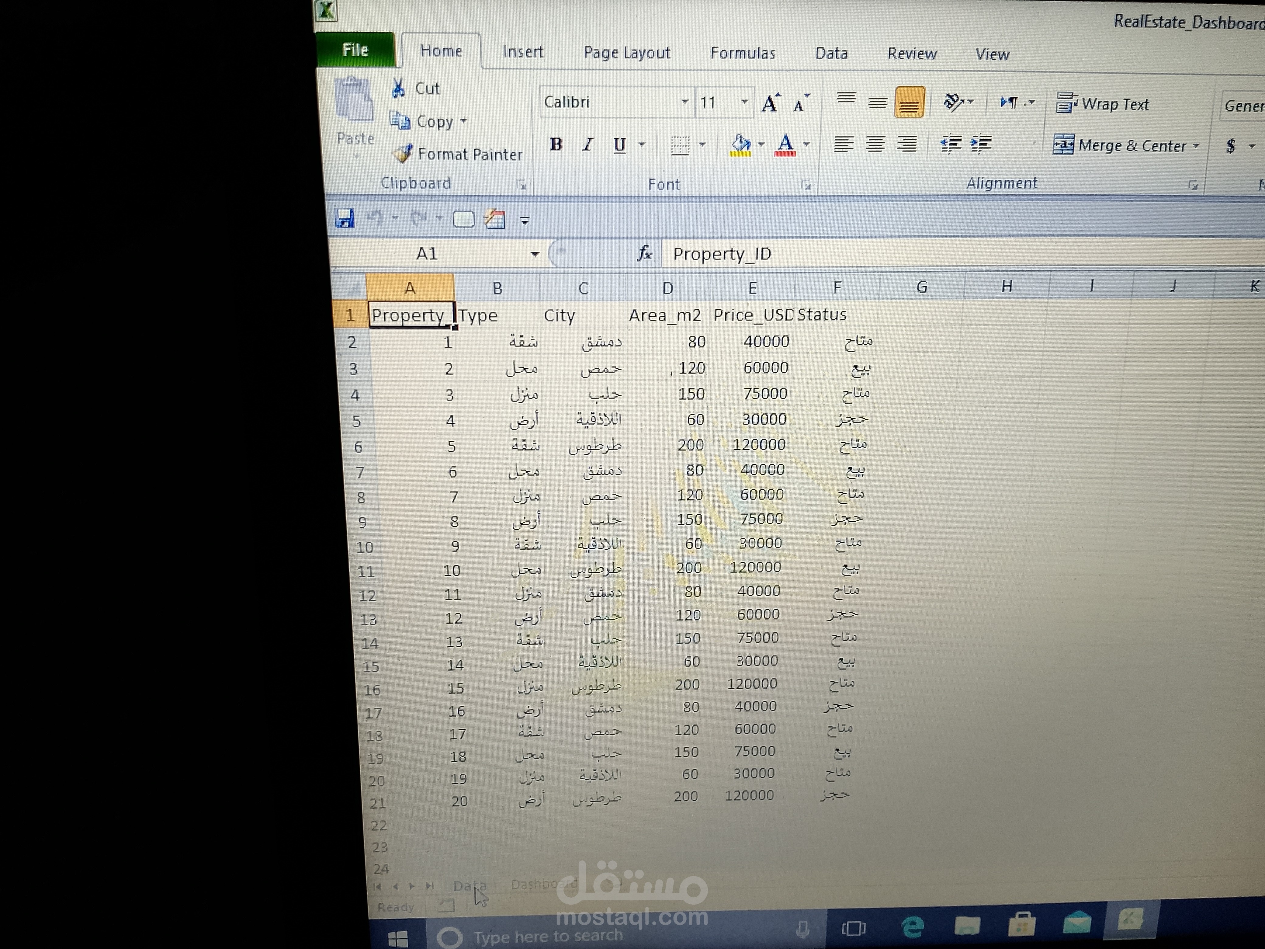Open Merge & Center dropdown arrow

pos(1196,146)
